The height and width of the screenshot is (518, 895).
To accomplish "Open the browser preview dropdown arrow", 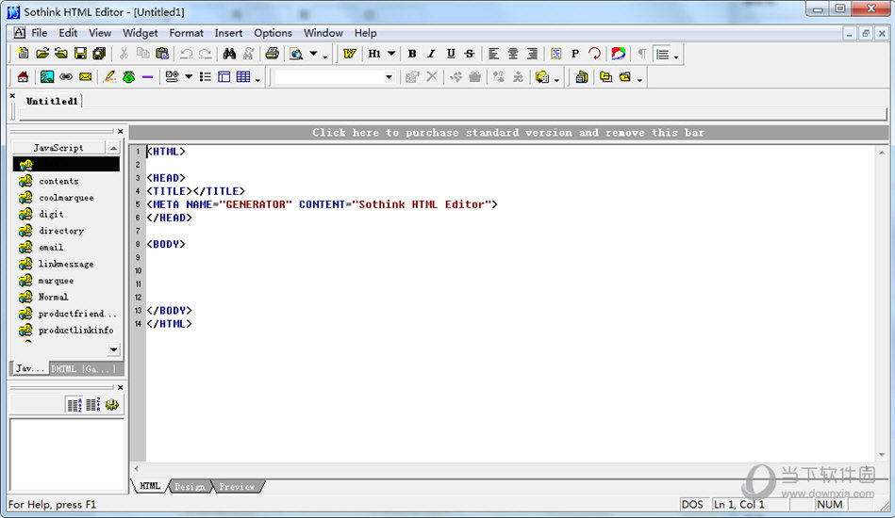I will click(313, 54).
